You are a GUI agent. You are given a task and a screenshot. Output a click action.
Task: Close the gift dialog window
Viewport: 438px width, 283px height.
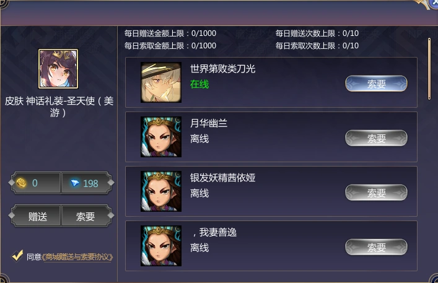pos(434,3)
